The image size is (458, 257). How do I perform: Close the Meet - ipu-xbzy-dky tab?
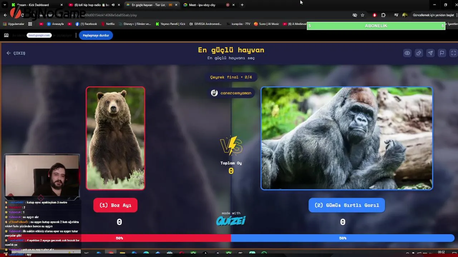click(234, 5)
